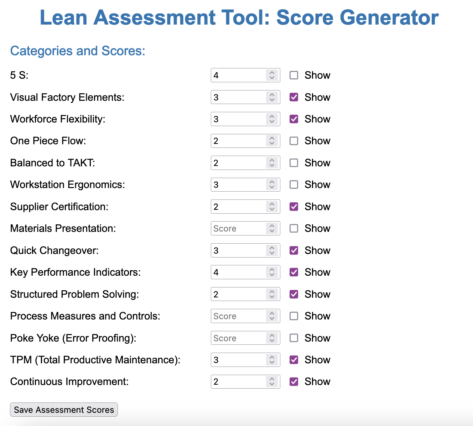Check Show for Balanced to TAKT
The height and width of the screenshot is (426, 473).
click(x=293, y=162)
